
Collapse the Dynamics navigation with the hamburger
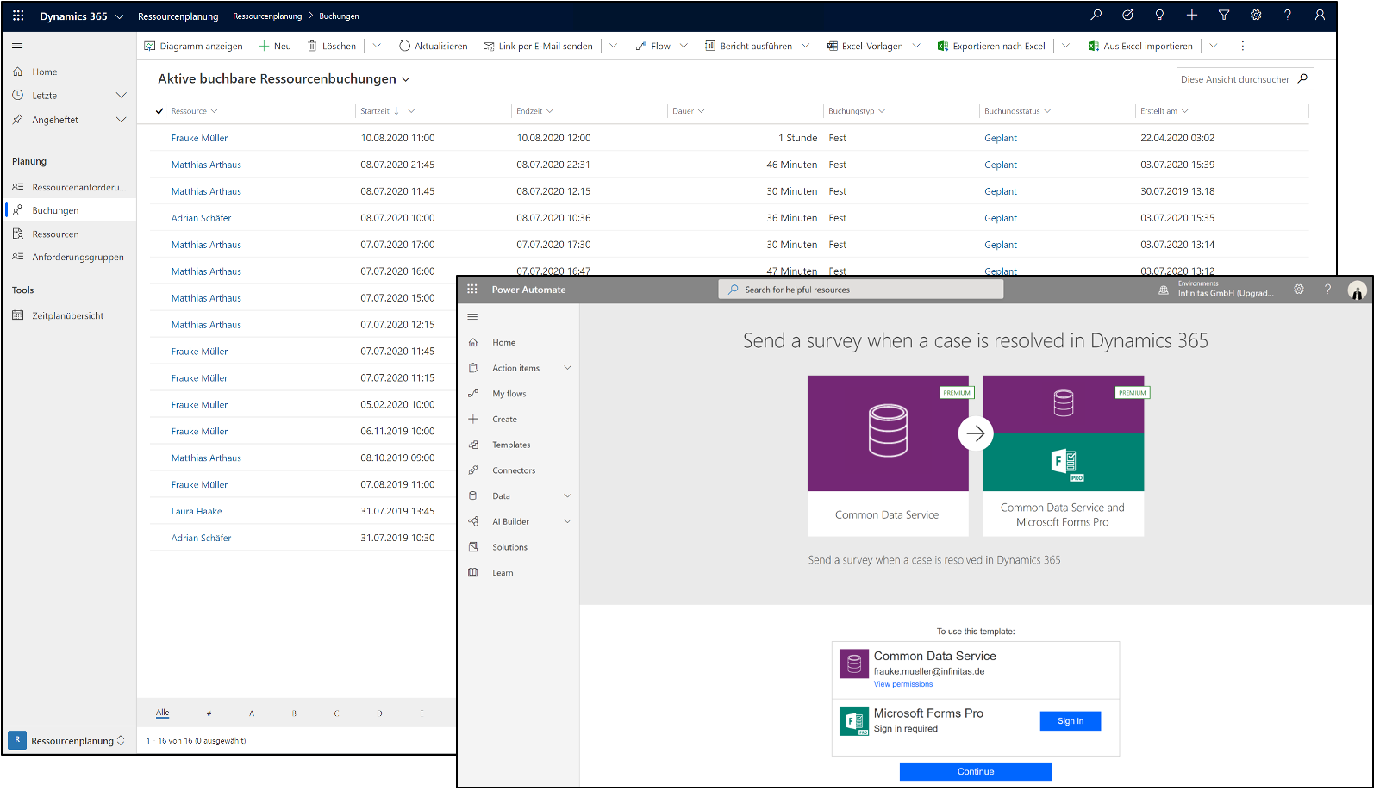tap(16, 46)
